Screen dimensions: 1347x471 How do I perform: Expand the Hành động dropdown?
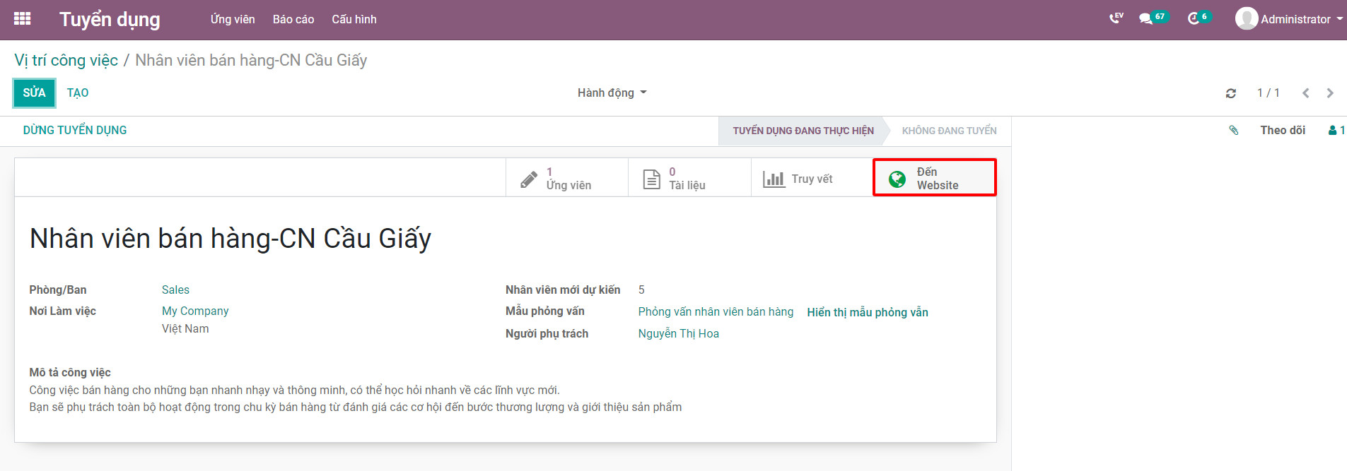pyautogui.click(x=612, y=93)
